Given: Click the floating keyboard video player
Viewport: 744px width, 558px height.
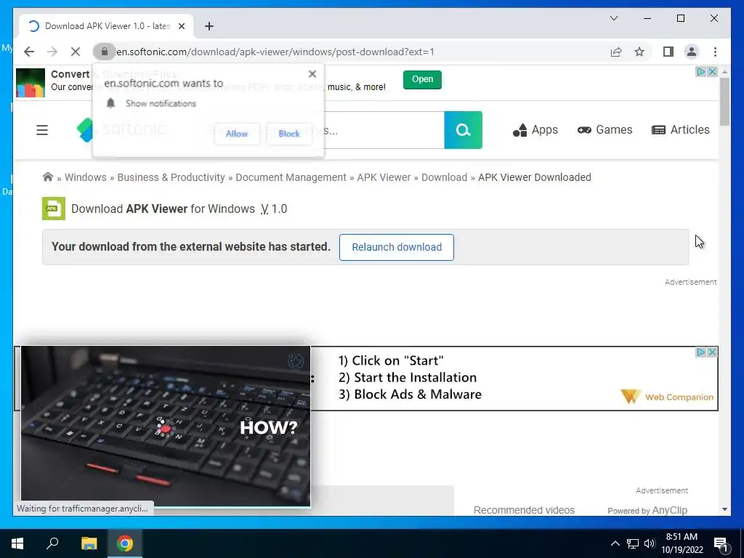Looking at the screenshot, I should click(166, 426).
